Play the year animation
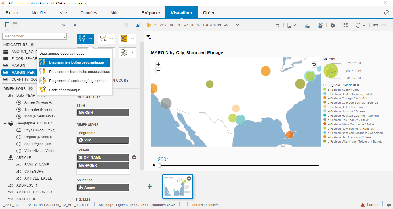 pyautogui.click(x=154, y=165)
